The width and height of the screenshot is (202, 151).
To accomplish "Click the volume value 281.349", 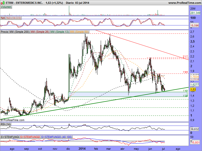I will tap(195, 13).
